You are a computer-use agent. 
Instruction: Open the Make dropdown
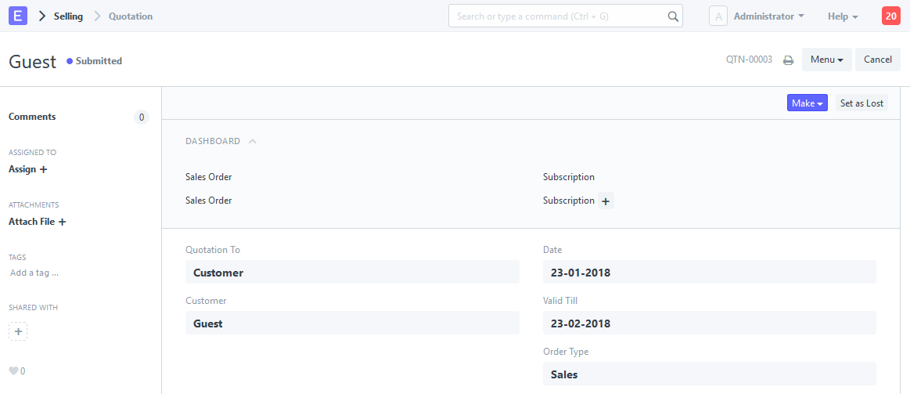coord(807,103)
